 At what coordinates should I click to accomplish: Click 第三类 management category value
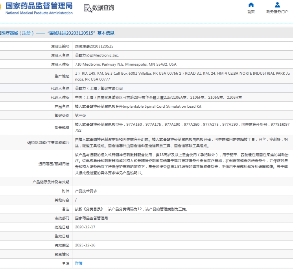pos(80,116)
